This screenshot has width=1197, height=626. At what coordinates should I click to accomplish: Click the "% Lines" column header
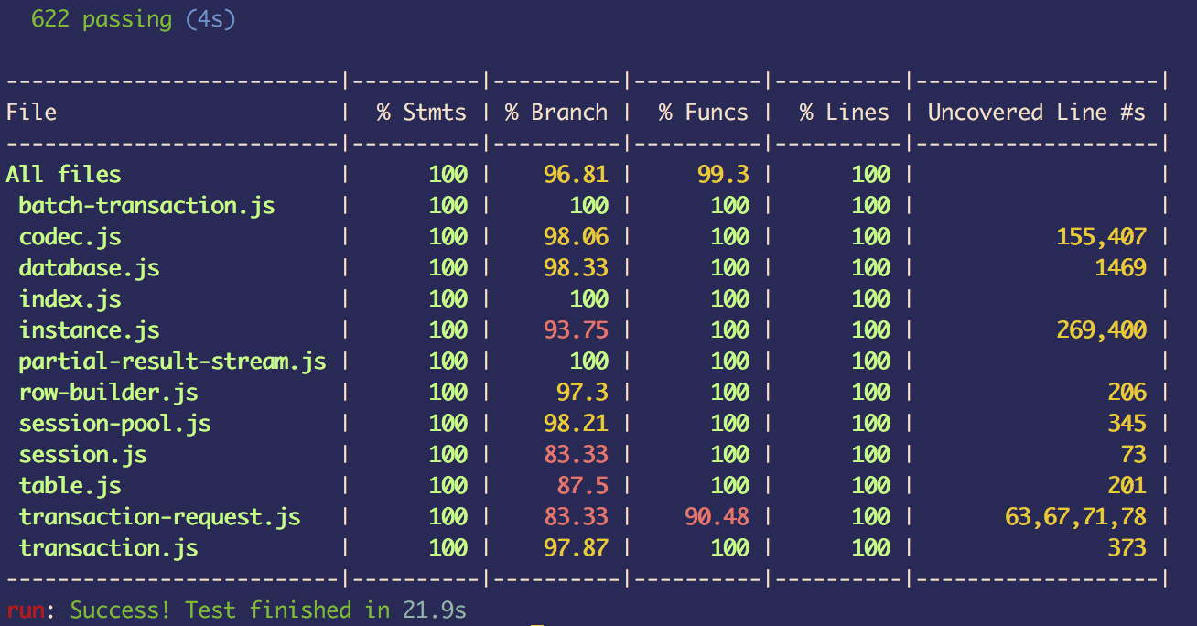click(x=844, y=113)
